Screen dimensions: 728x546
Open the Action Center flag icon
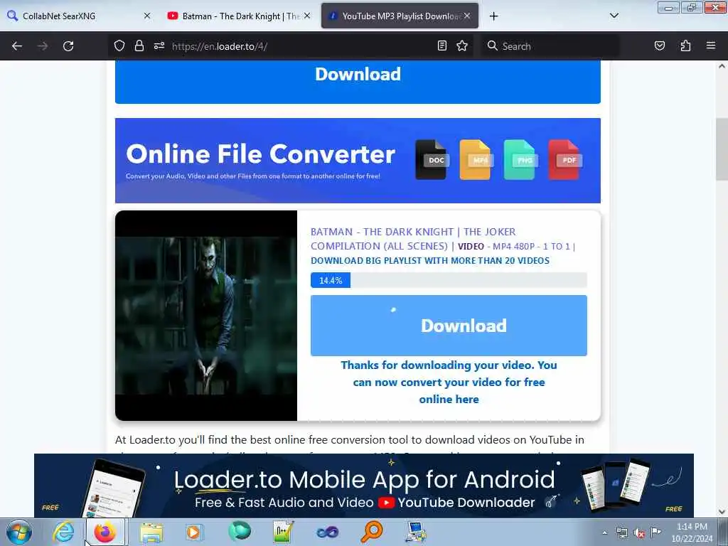656,532
